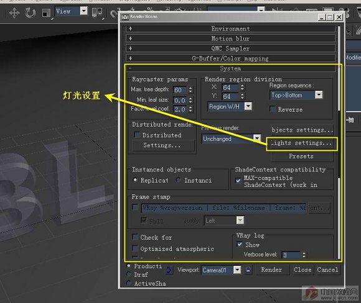Open the Region W/H dropdown
This screenshot has height=303, width=361.
tap(230, 107)
